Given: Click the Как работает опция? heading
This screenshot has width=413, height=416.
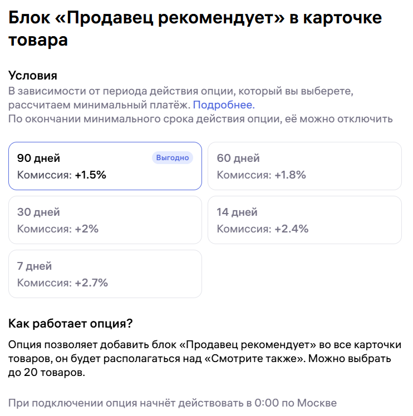Looking at the screenshot, I should tap(71, 324).
